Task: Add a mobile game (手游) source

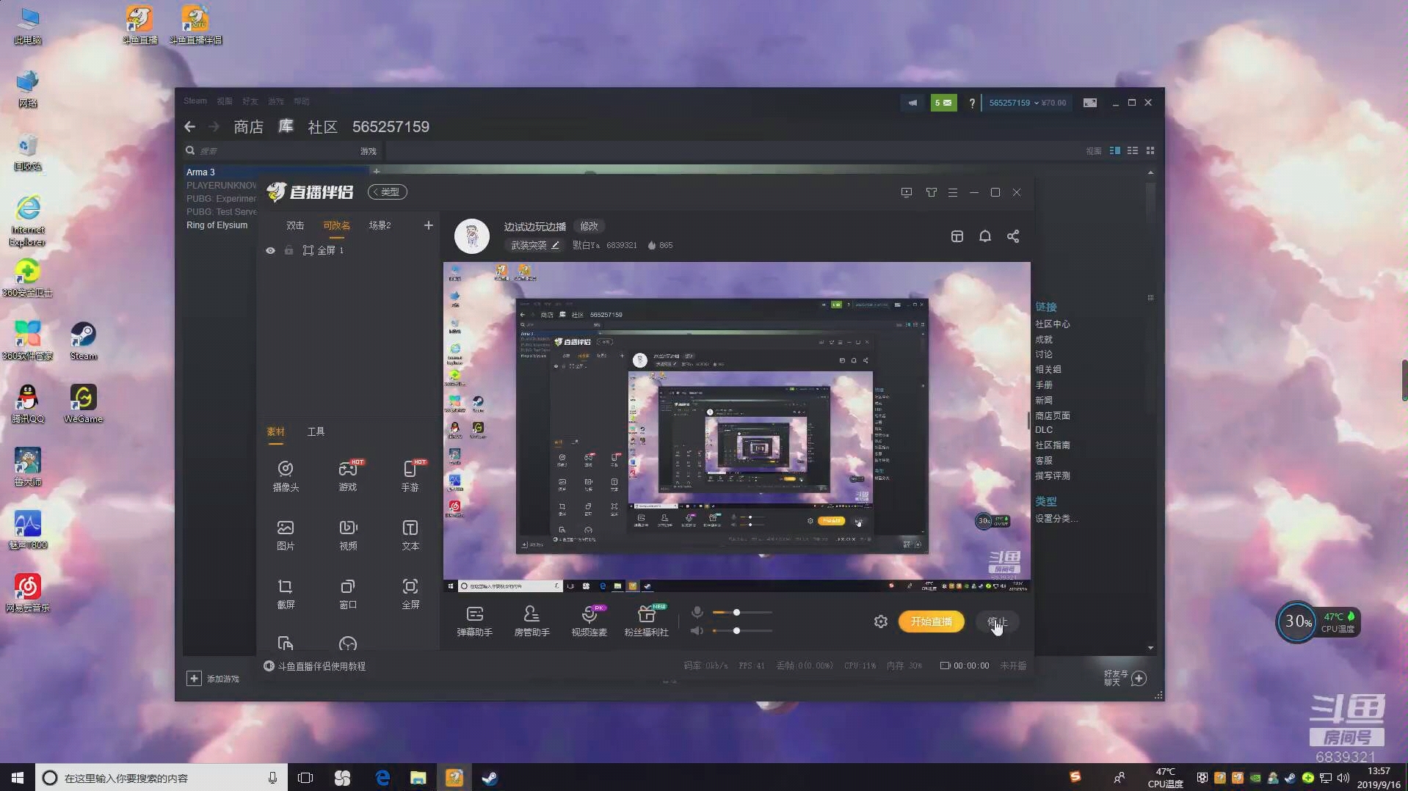Action: coord(410,475)
